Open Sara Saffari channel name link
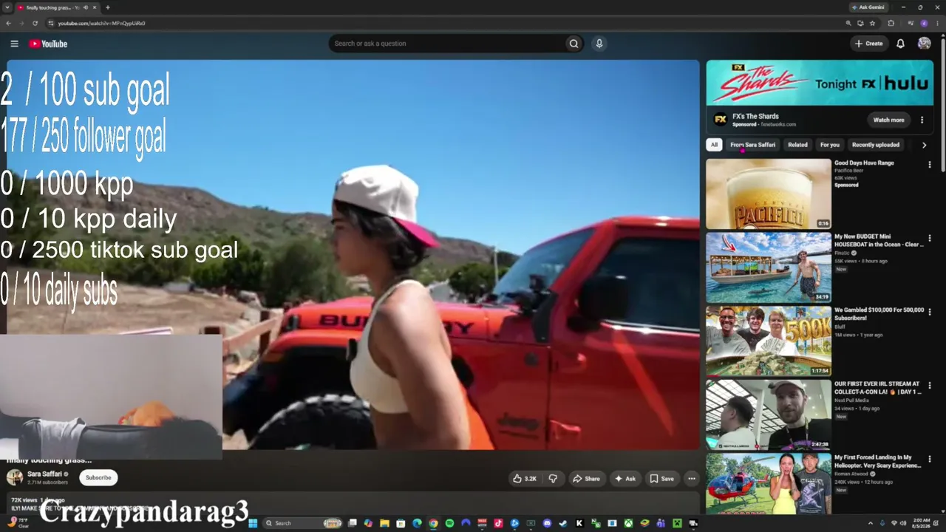Viewport: 946px width, 532px height. 44,474
